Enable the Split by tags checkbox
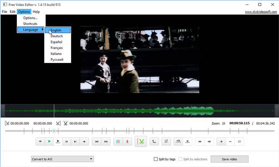 [x=156, y=159]
